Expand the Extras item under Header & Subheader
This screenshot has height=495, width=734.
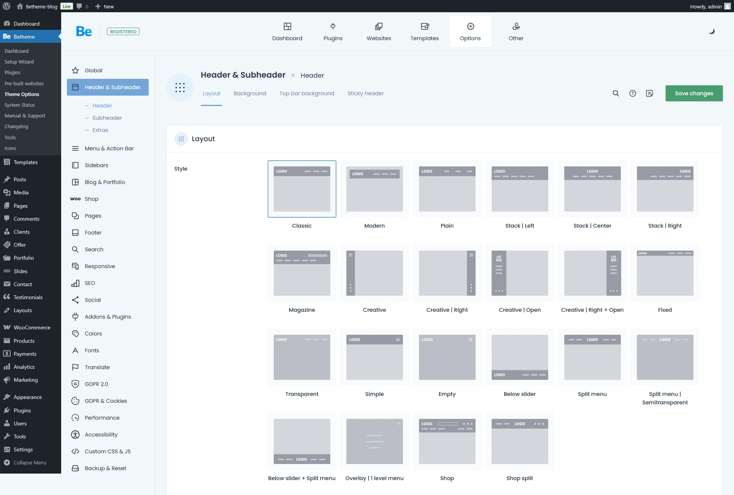(x=101, y=130)
